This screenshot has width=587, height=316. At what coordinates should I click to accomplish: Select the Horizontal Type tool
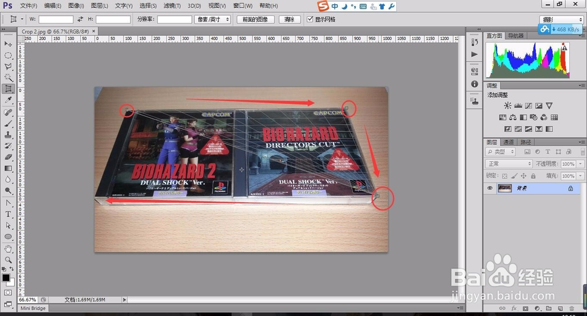pyautogui.click(x=8, y=214)
